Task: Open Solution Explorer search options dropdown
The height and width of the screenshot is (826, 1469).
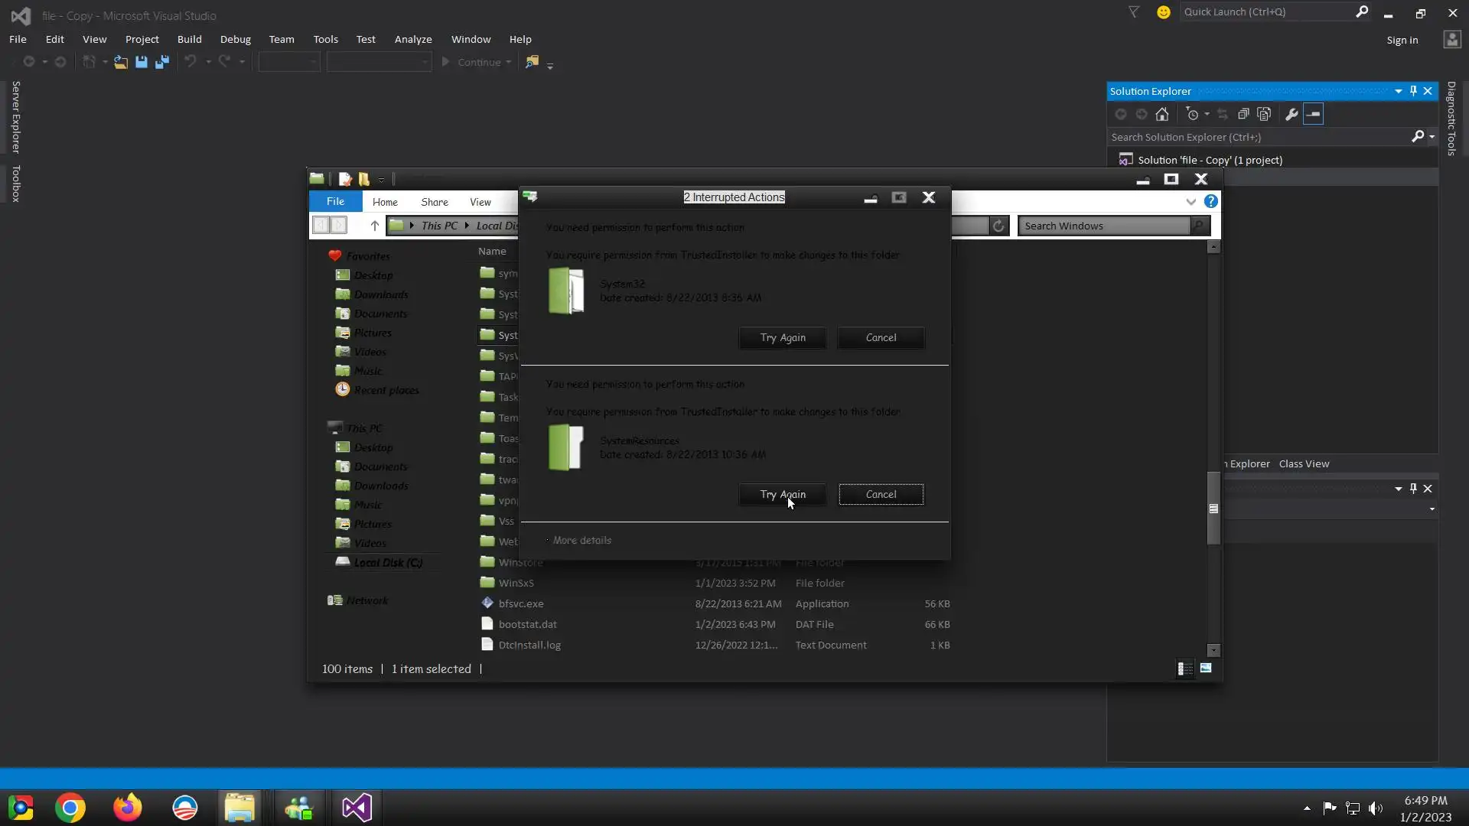Action: pyautogui.click(x=1432, y=137)
